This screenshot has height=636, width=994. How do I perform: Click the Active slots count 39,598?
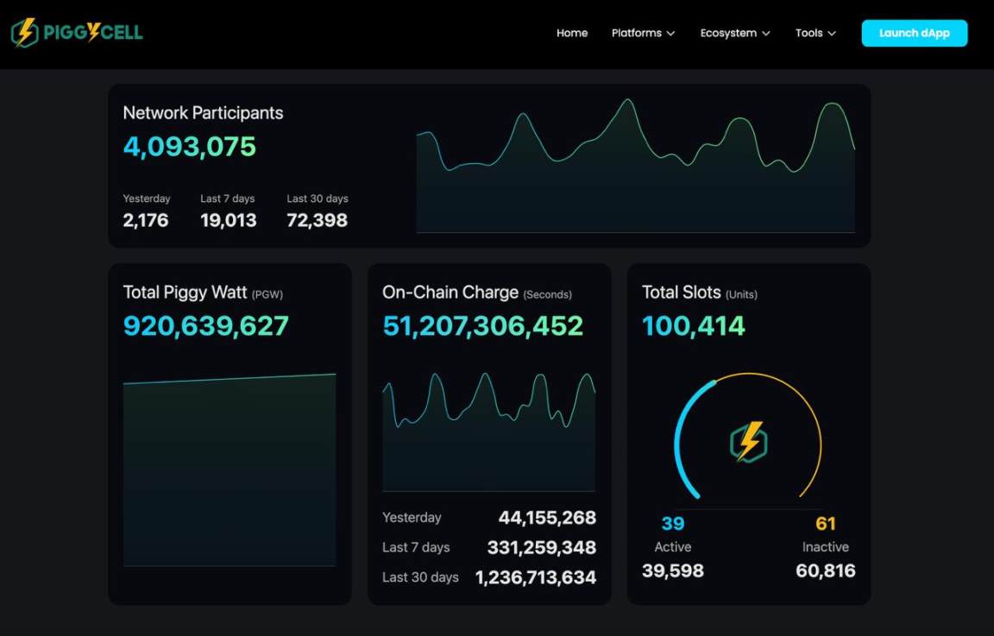coord(672,570)
